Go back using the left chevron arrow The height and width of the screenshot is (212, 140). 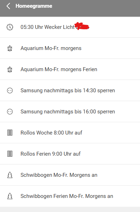(x=8, y=6)
